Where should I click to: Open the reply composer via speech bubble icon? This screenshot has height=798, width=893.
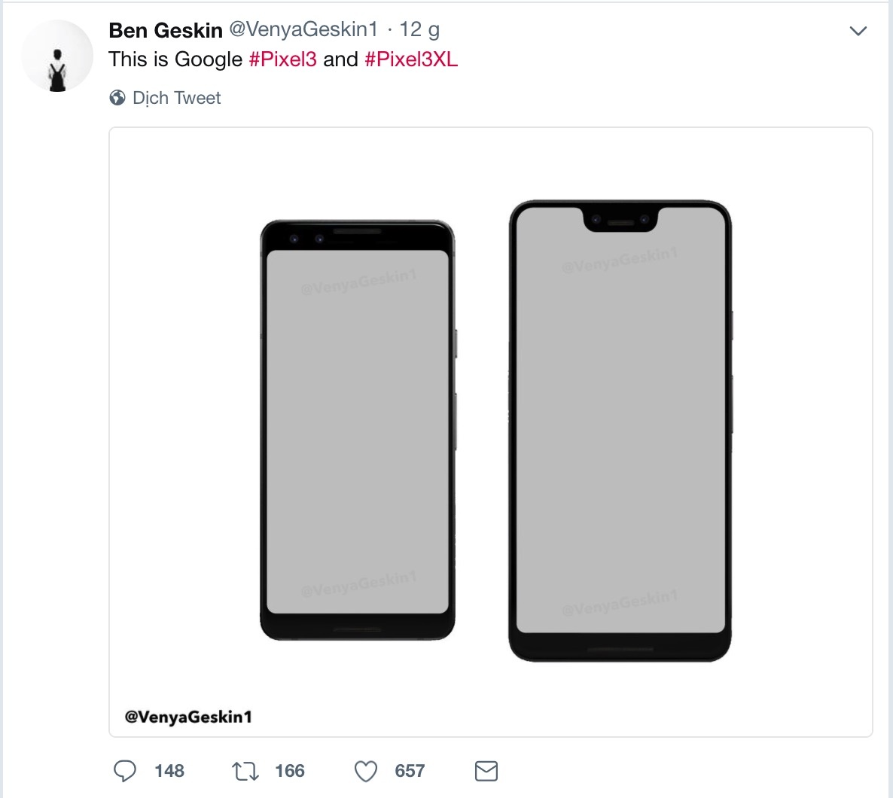[x=126, y=771]
